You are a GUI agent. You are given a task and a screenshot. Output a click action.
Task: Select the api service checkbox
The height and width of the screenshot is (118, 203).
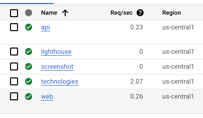click(14, 27)
